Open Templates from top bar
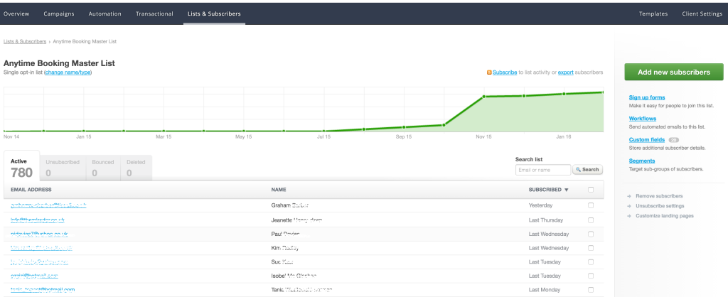 (x=653, y=14)
